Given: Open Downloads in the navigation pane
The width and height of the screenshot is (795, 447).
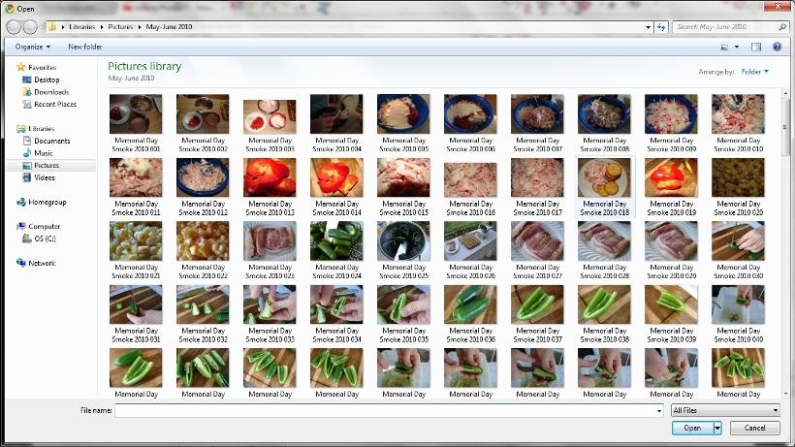Looking at the screenshot, I should pos(50,92).
